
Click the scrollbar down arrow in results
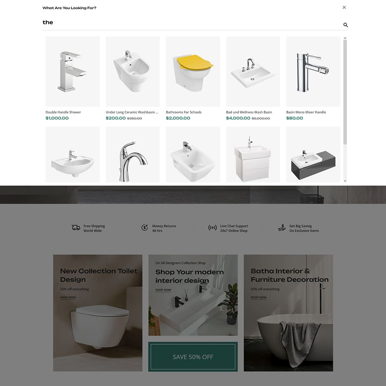tap(345, 181)
